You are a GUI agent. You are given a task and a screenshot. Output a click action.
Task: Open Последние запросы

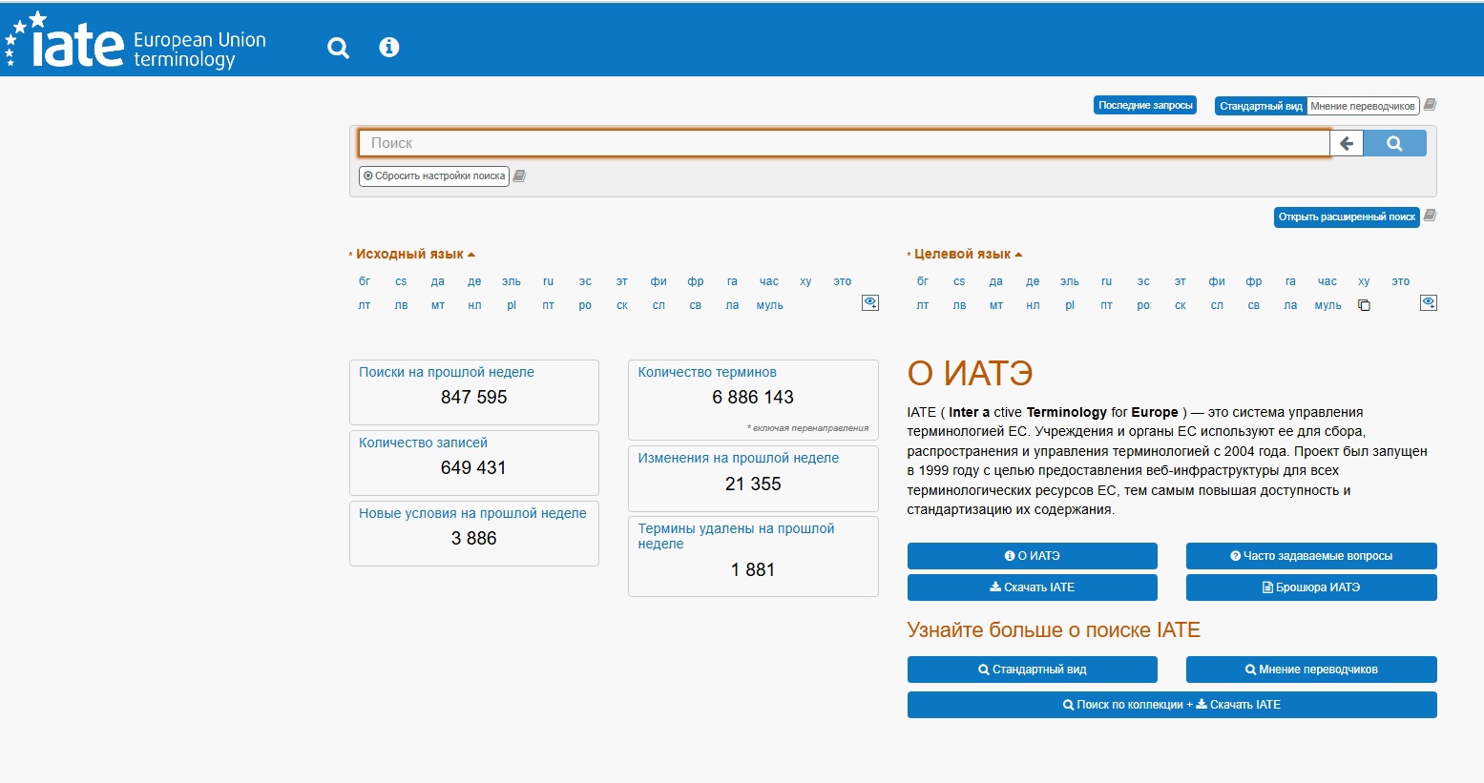[1144, 105]
